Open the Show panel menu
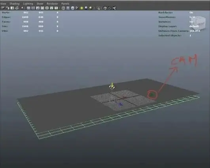 (x=40, y=4)
